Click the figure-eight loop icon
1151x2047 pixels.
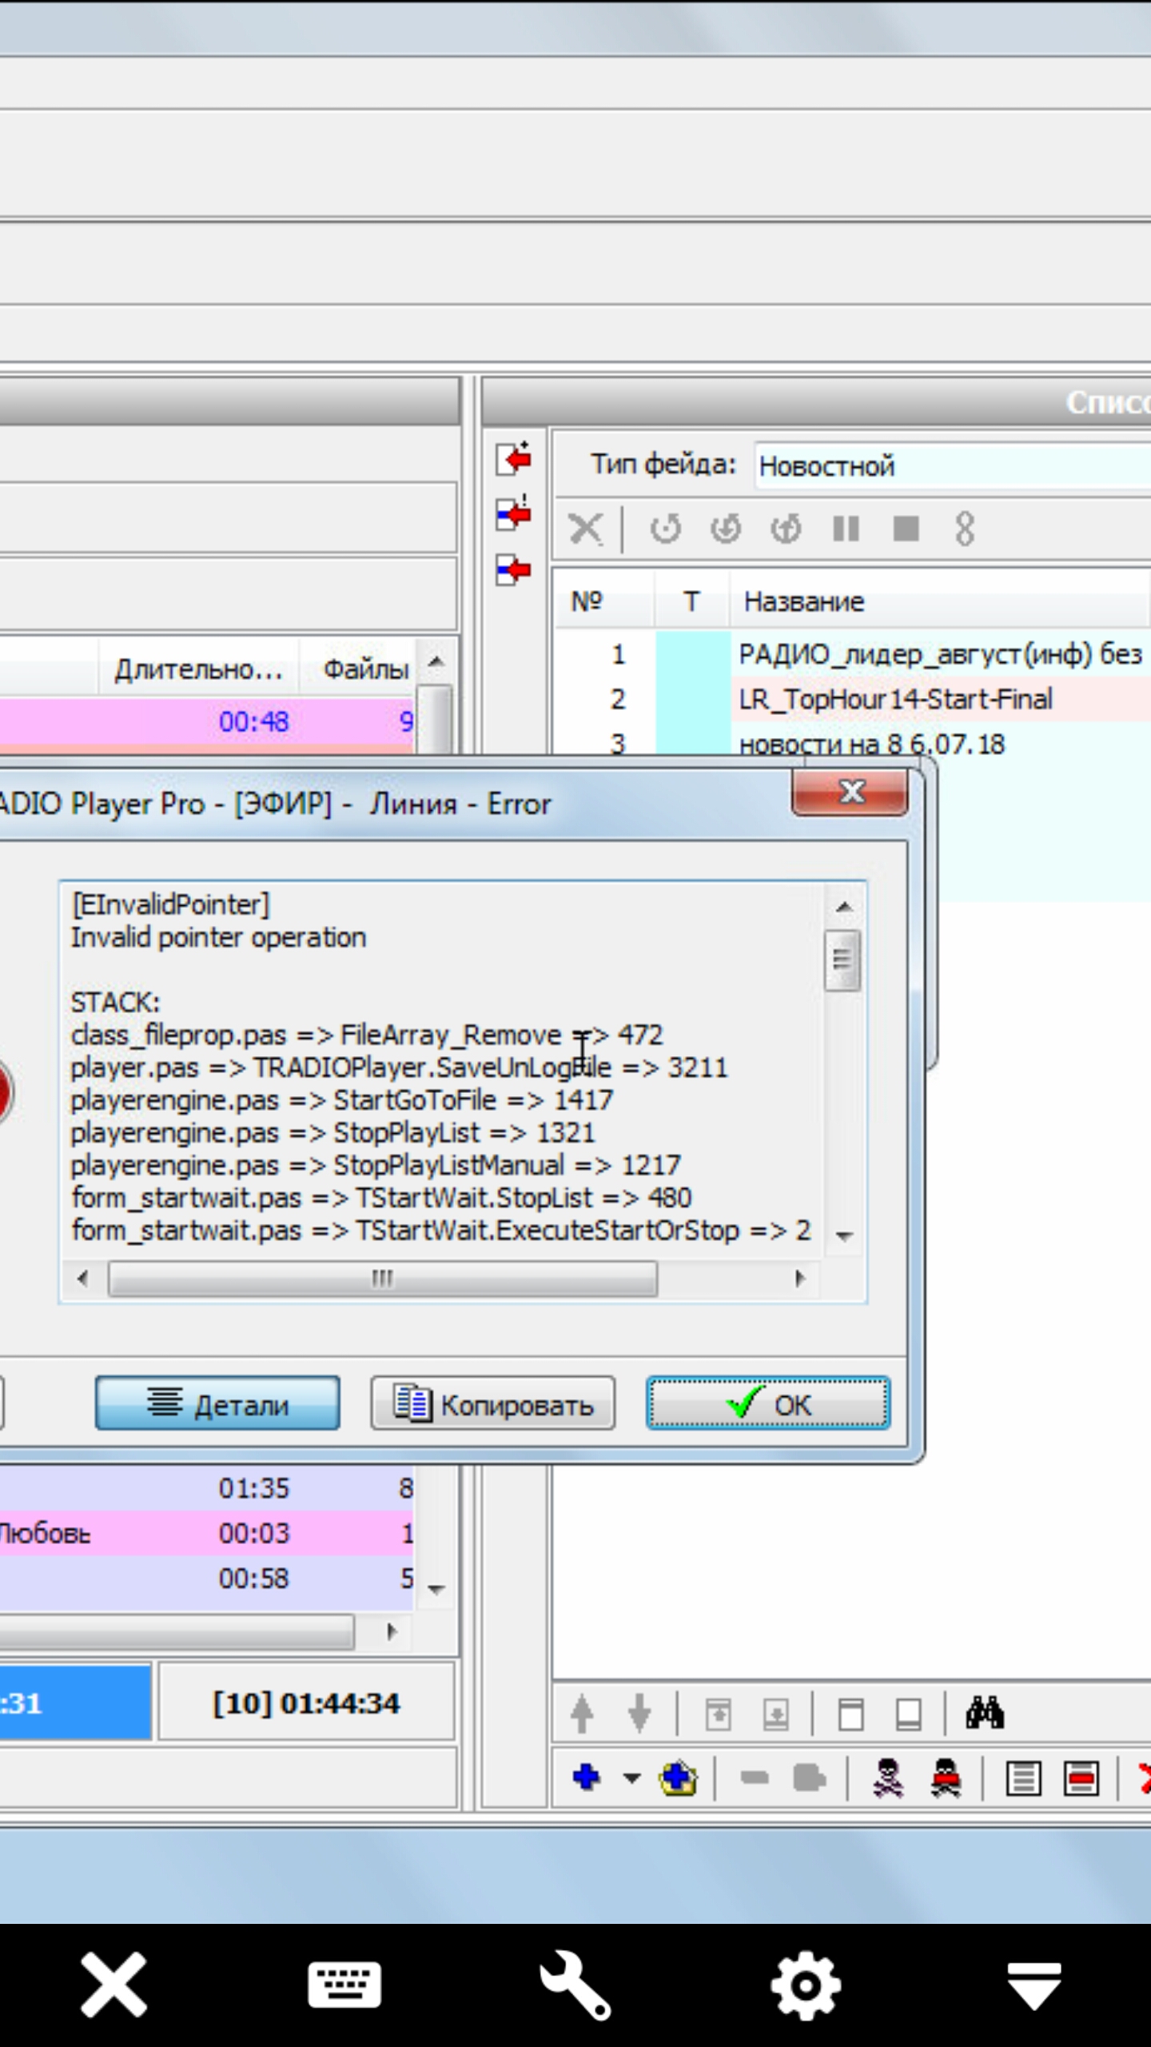point(965,529)
